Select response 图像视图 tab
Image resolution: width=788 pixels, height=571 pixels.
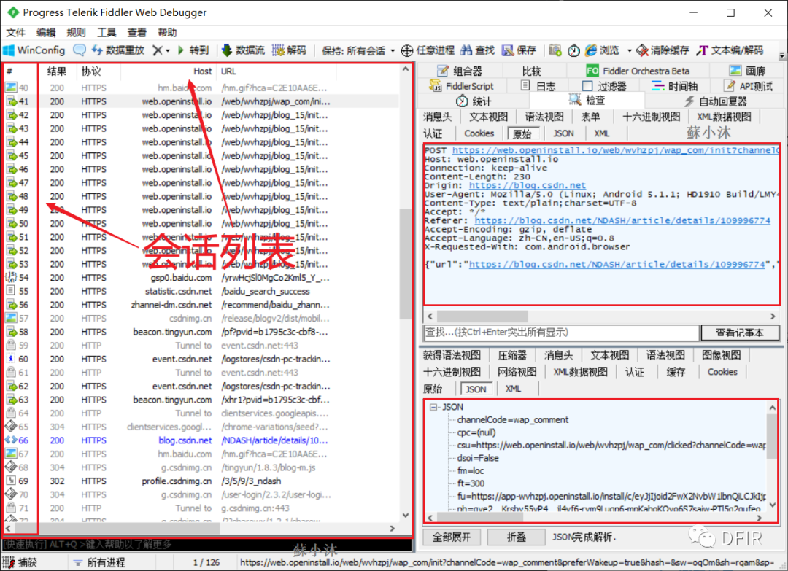pyautogui.click(x=721, y=356)
